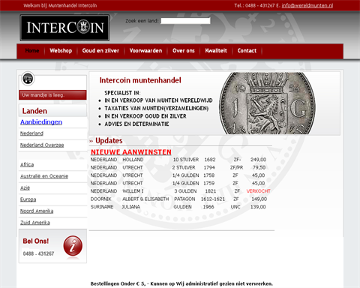360x288 pixels.
Task: Focus the 'Zoek een land' search field
Action: 185,21
